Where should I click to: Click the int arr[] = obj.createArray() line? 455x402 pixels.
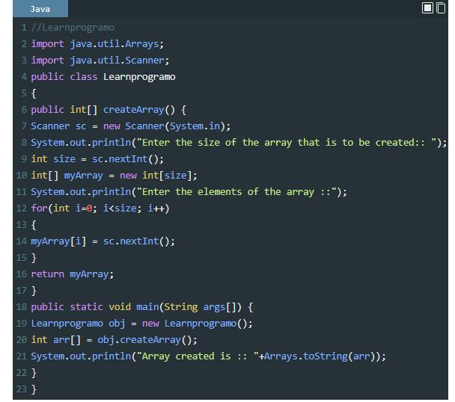pyautogui.click(x=114, y=340)
